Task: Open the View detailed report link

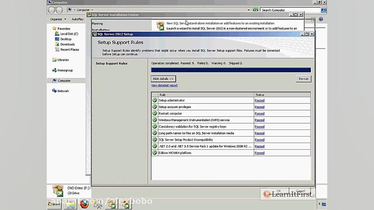Action: coord(164,85)
